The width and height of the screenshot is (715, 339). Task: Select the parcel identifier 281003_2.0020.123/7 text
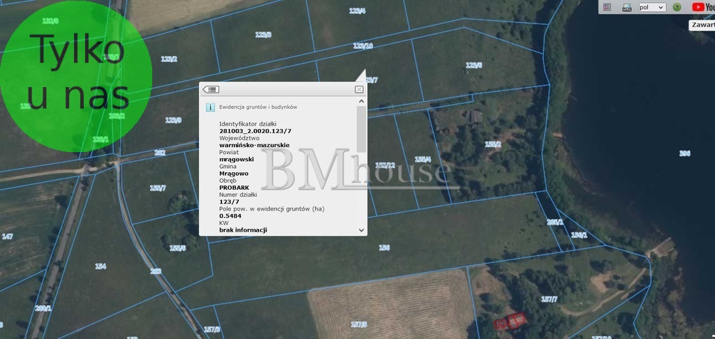click(256, 130)
